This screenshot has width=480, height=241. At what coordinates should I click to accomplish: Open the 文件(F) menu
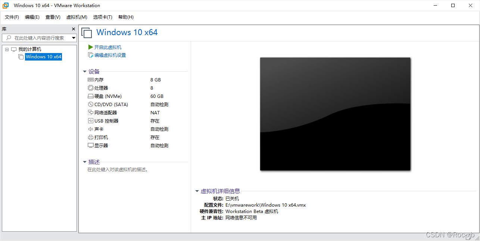(12, 17)
